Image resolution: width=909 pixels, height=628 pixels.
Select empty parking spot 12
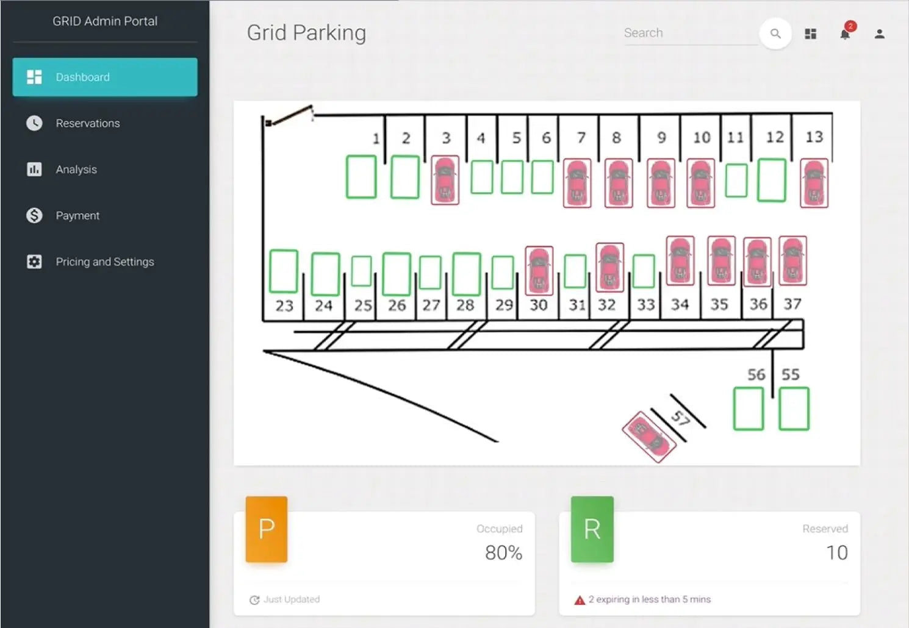[x=772, y=180]
